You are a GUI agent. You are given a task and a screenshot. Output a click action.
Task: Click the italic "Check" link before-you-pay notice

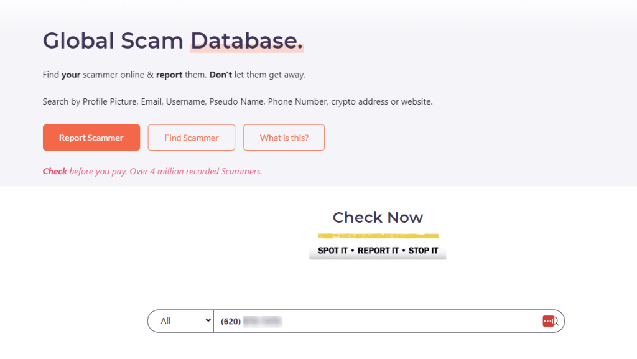(x=55, y=171)
